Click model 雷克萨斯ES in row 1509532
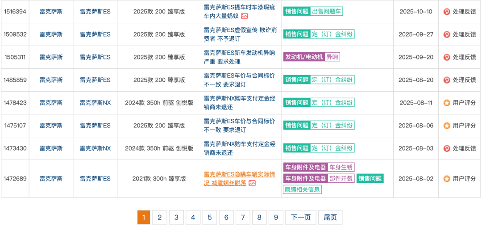 click(x=95, y=34)
